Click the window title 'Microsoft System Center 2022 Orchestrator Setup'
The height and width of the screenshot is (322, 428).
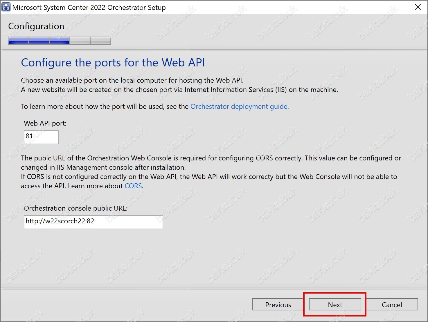click(x=89, y=8)
